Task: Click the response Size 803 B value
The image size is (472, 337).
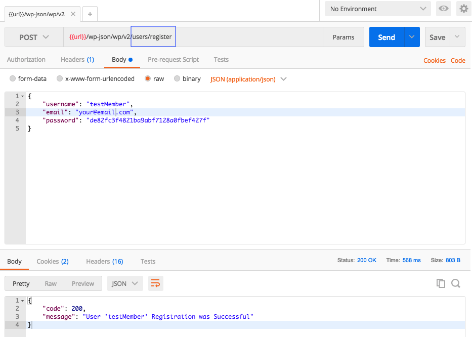Action: click(453, 260)
